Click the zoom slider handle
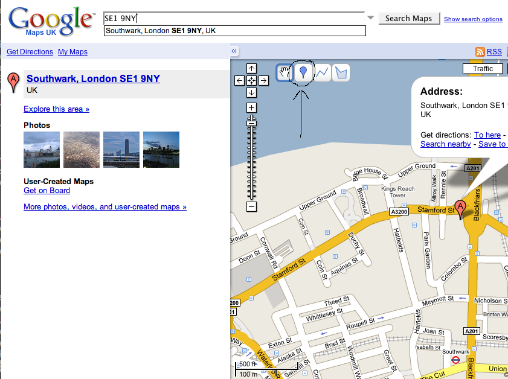Screen dimensions: 508x379 [252, 123]
